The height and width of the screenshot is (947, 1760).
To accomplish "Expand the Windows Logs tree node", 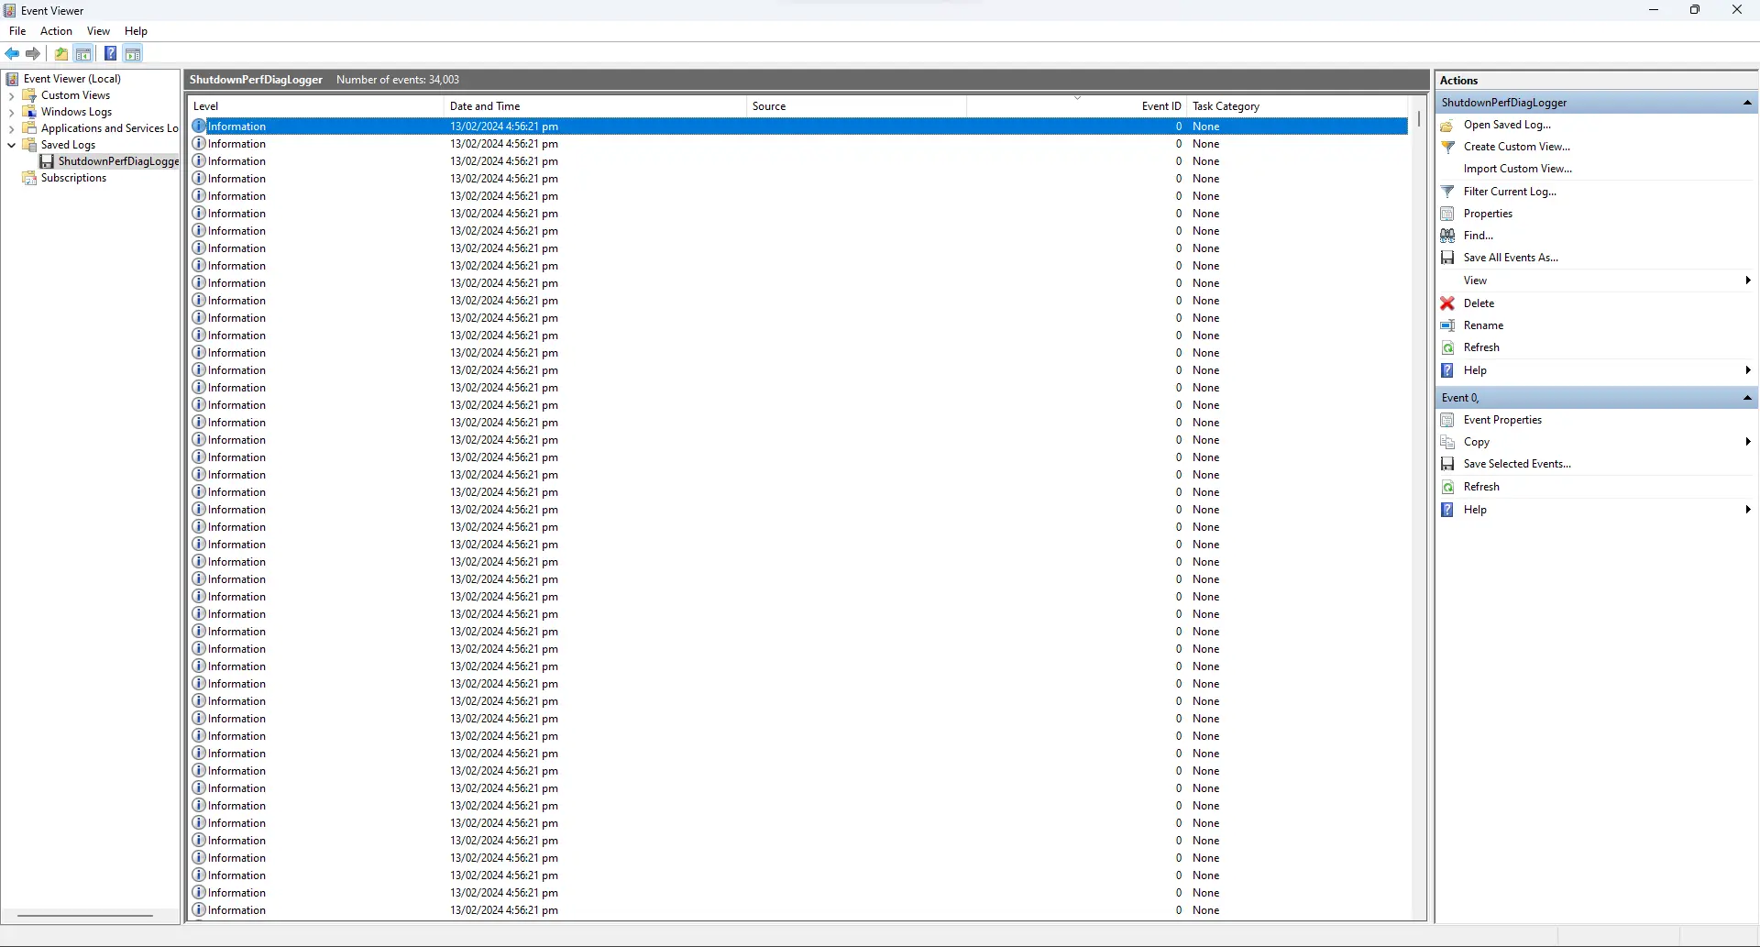I will pos(11,112).
